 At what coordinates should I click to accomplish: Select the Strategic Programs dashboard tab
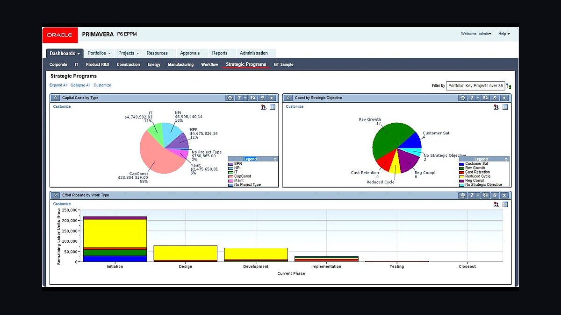pos(246,64)
